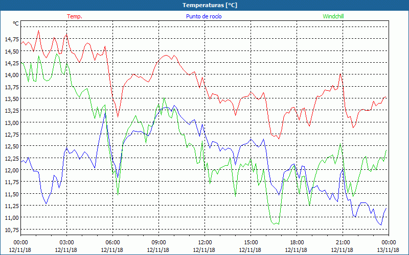Click the 13,75 y-axis value
This screenshot has height=255, width=409.
pos(12,87)
